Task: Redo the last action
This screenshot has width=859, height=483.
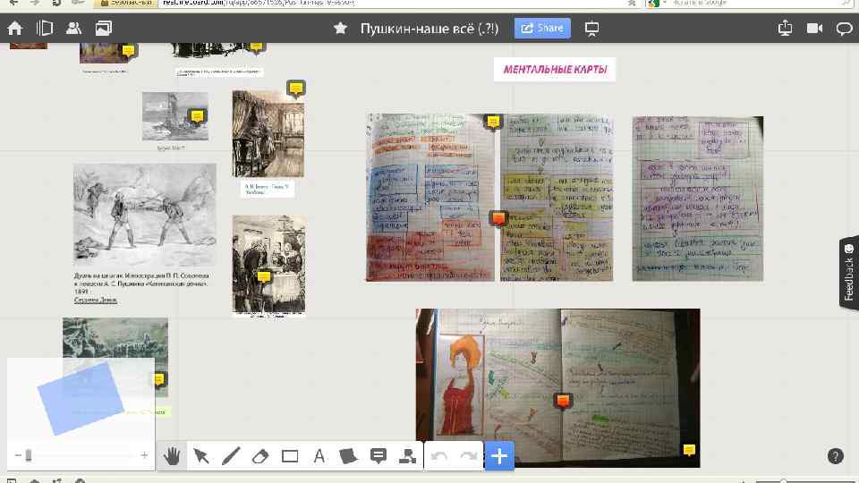Action: pyautogui.click(x=469, y=455)
